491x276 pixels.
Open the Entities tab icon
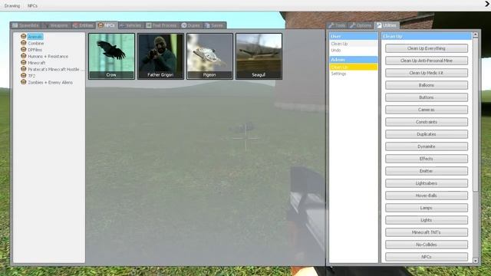point(75,25)
